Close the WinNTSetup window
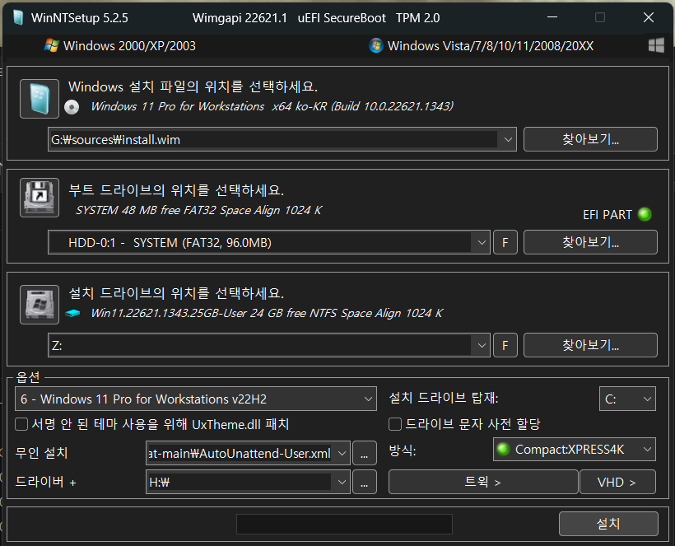 pos(649,17)
